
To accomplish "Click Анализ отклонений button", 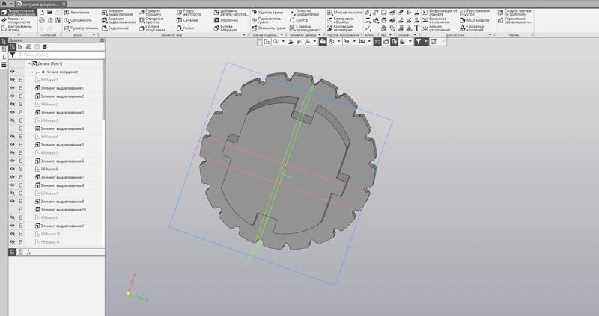I will [437, 28].
